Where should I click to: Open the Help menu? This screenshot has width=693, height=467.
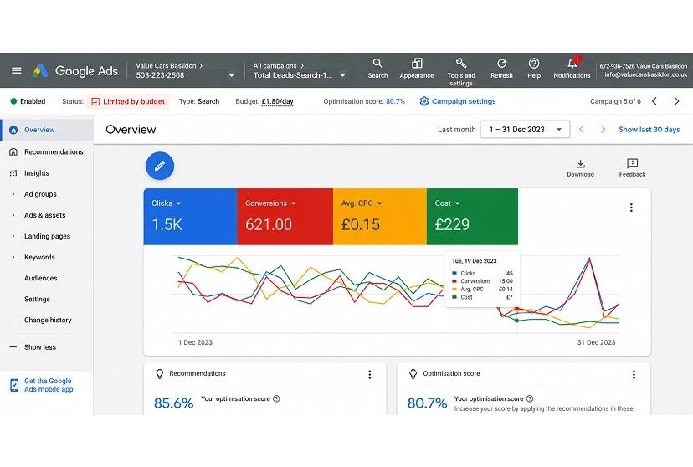(534, 69)
